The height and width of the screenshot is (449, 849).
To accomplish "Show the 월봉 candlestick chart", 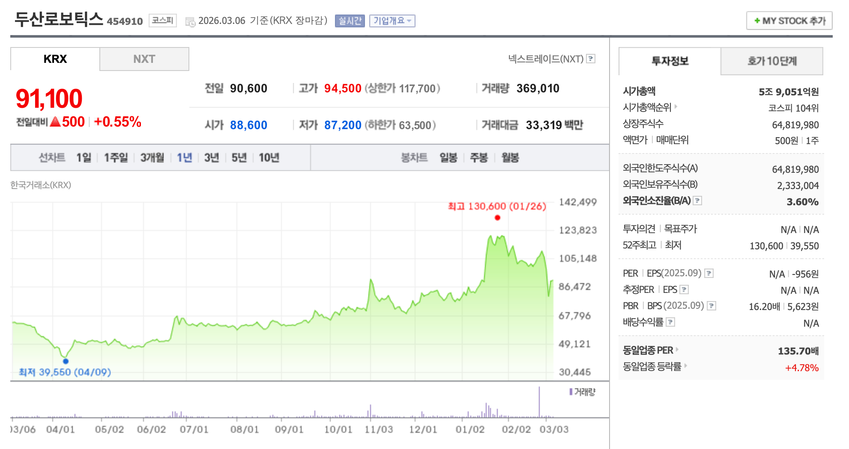I will [x=510, y=158].
